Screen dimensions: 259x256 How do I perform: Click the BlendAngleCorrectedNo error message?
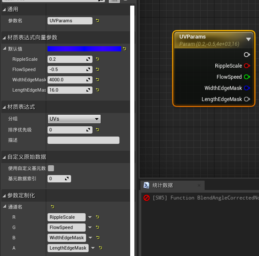point(205,198)
